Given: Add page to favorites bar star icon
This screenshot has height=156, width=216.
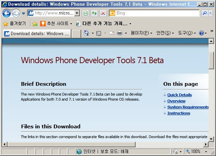Looking at the screenshot, I should pos(35,24).
